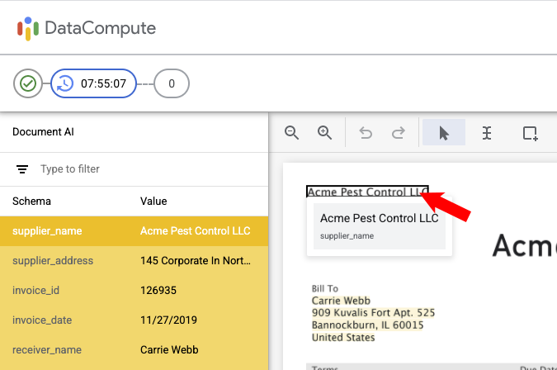Image resolution: width=557 pixels, height=370 pixels.
Task: Click the green checkmark status icon
Action: (x=28, y=83)
